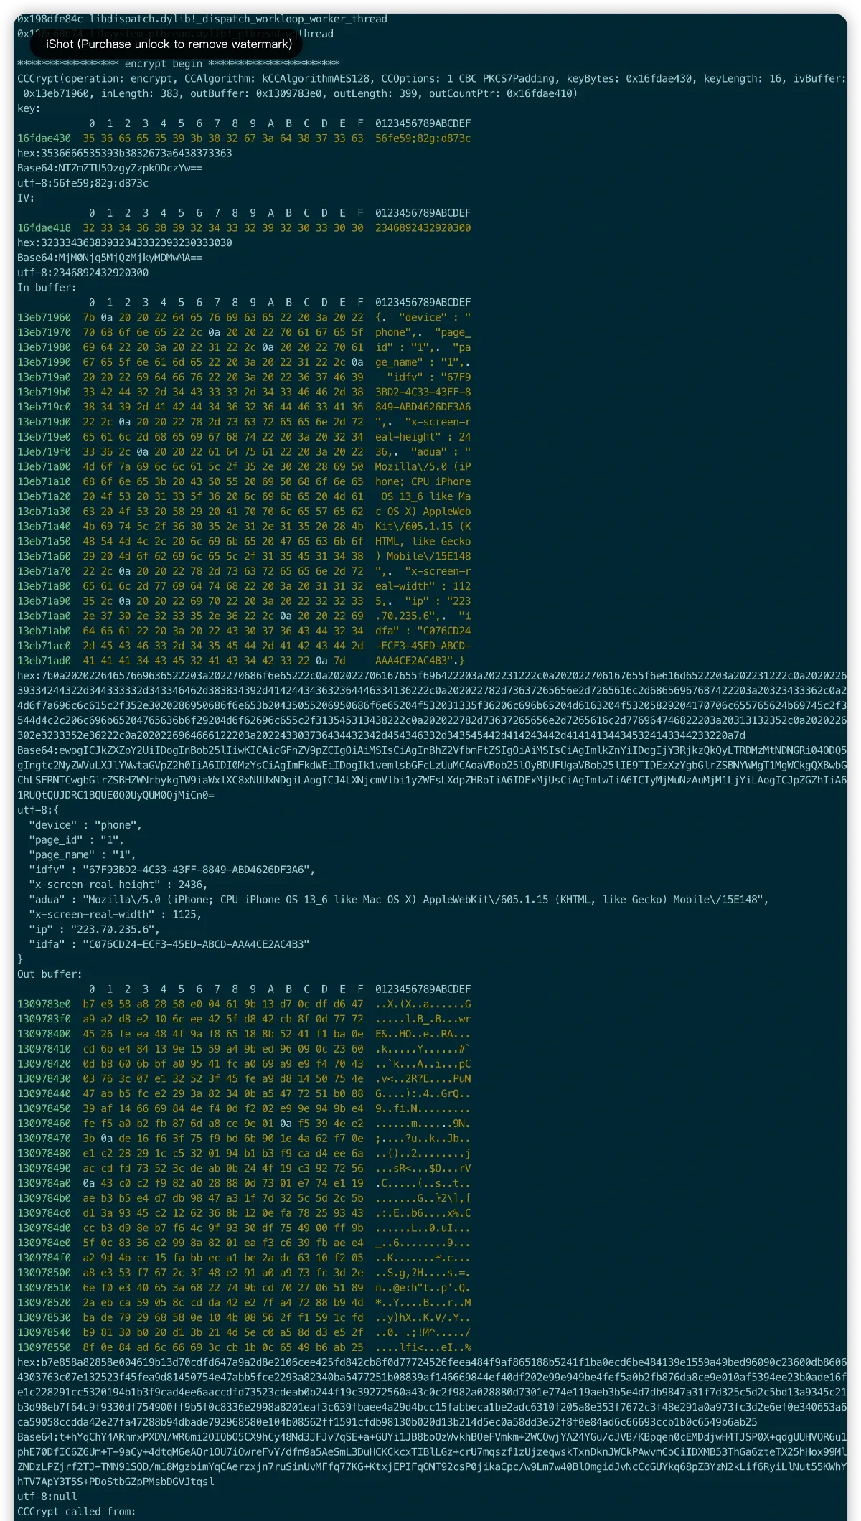Select in-buffer address '13eb719a0'
Screen dimensions: 861x1521
44,377
